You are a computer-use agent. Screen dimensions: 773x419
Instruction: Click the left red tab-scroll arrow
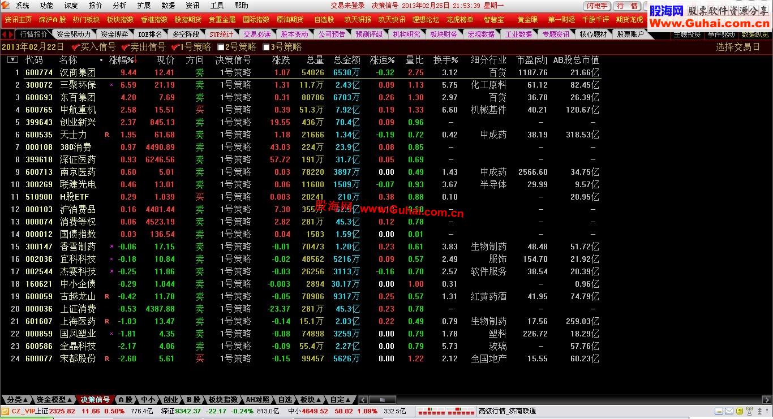(x=4, y=34)
